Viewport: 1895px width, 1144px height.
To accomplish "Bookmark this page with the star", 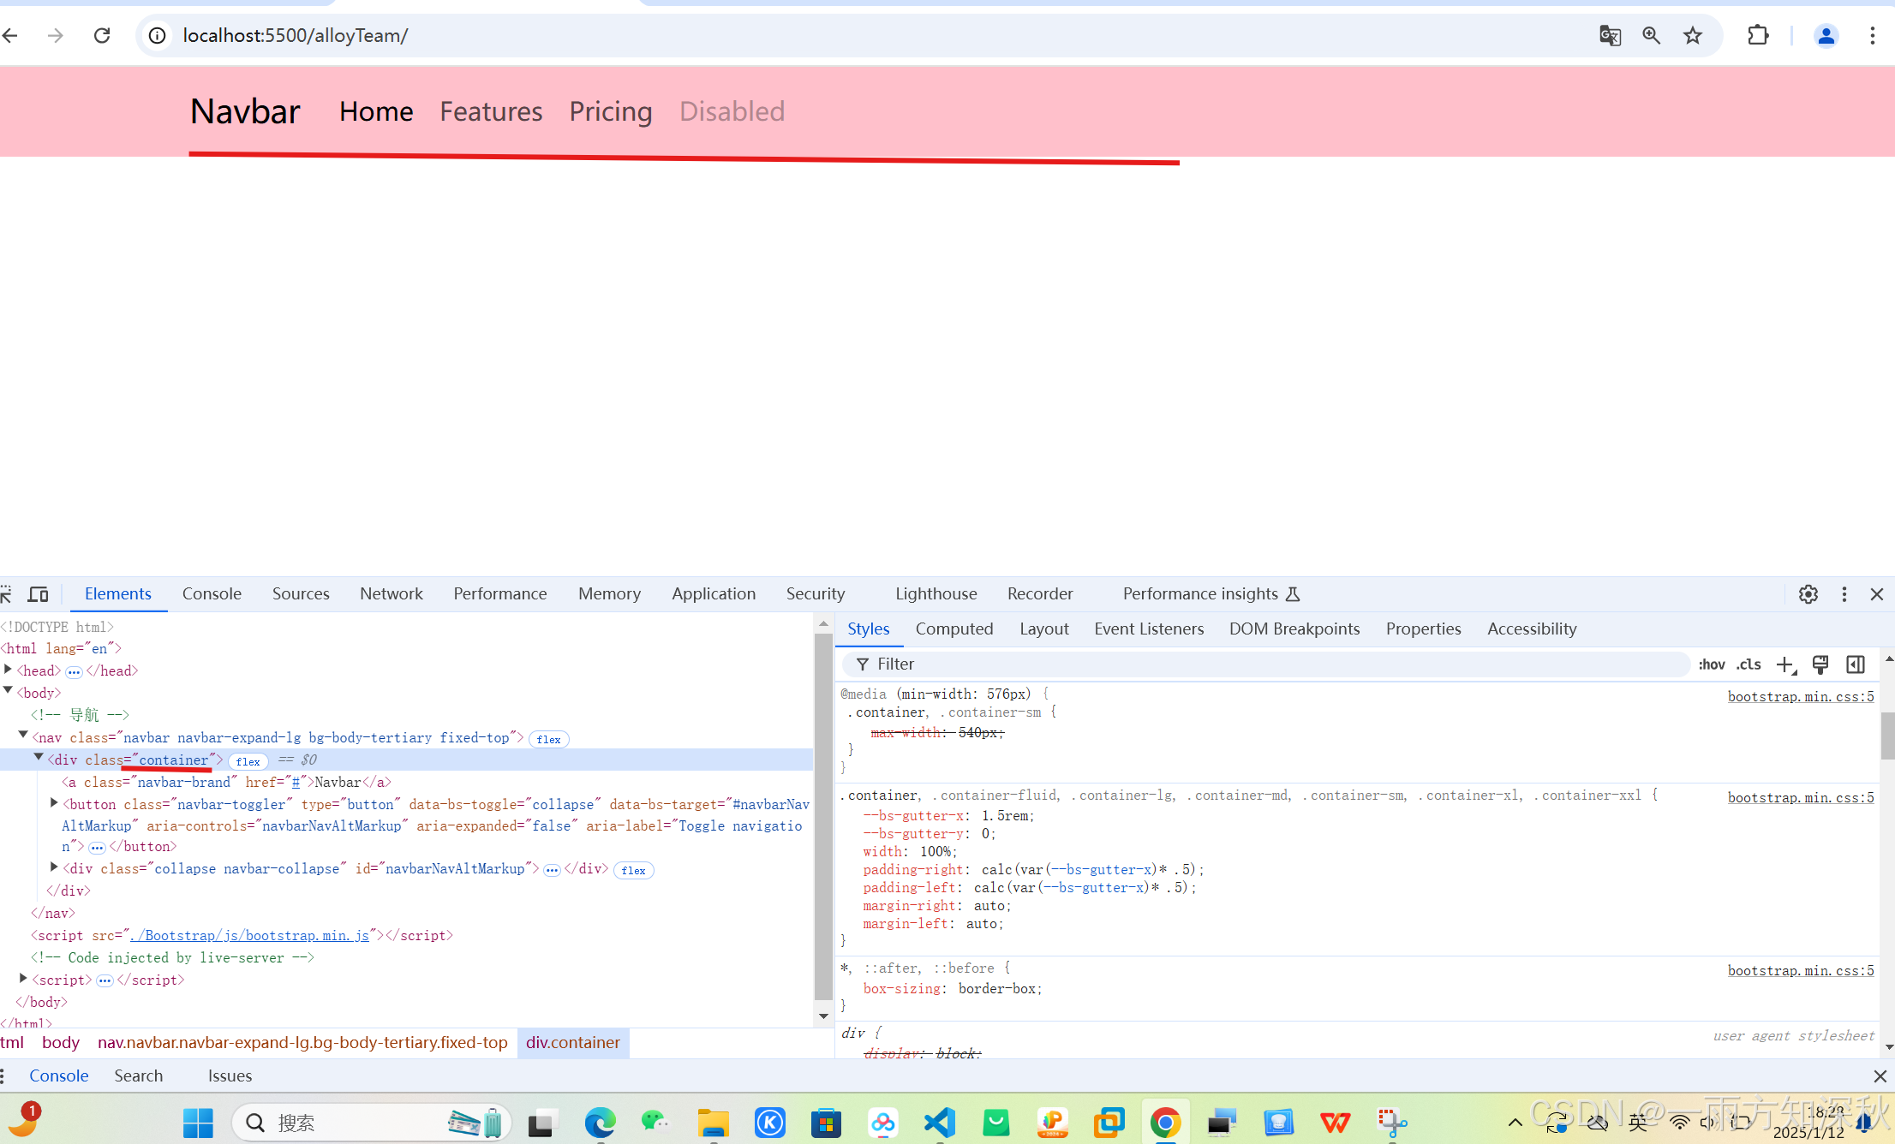I will point(1693,35).
